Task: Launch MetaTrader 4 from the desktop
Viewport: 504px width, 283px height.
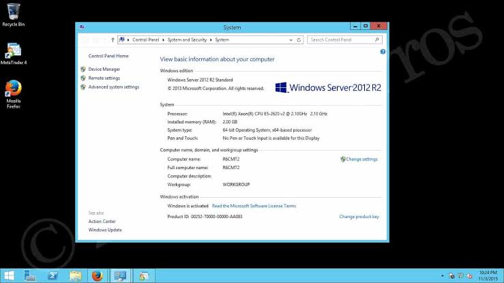Action: [x=13, y=54]
